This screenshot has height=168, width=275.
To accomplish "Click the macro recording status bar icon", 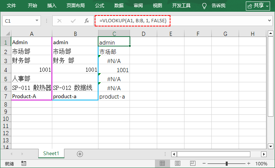I will (24, 163).
